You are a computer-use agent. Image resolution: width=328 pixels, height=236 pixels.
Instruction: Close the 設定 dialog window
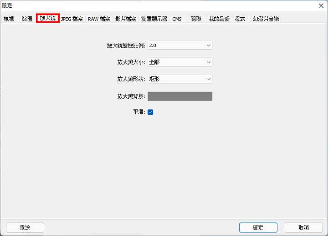321,5
